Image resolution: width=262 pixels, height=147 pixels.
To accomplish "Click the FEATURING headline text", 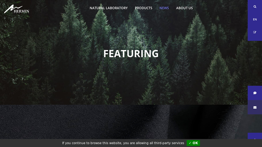I will pyautogui.click(x=131, y=54).
